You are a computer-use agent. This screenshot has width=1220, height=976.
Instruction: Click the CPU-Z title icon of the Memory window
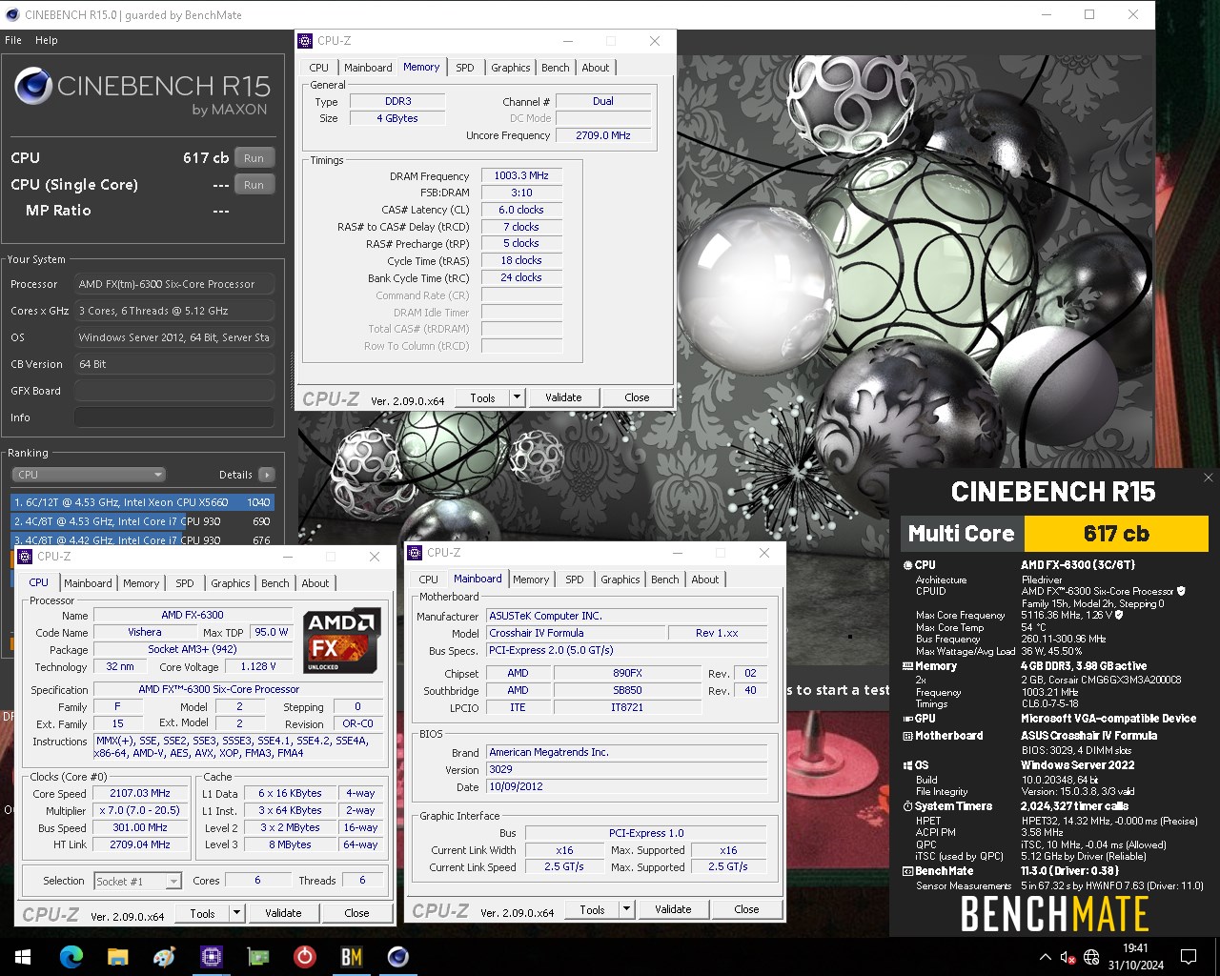pyautogui.click(x=305, y=41)
